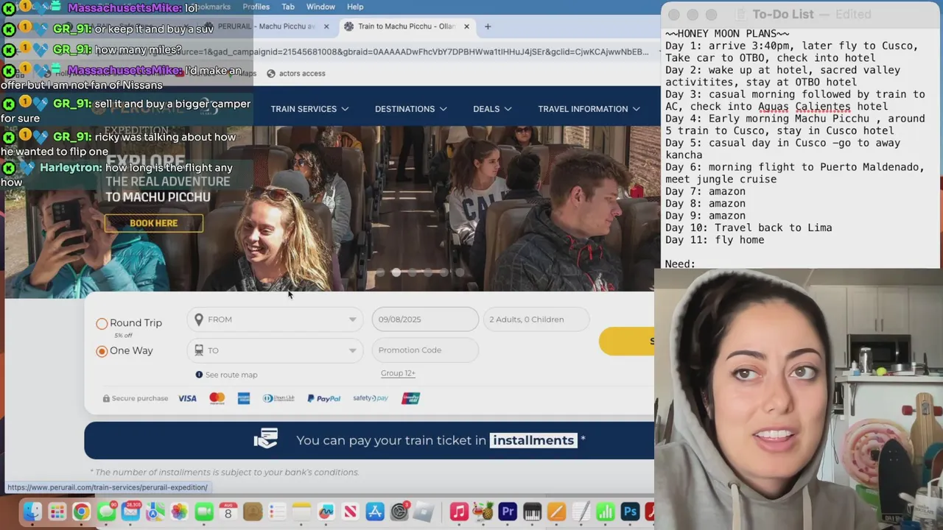The height and width of the screenshot is (530, 943).
Task: Open Contacts from the dock
Action: pos(253,512)
